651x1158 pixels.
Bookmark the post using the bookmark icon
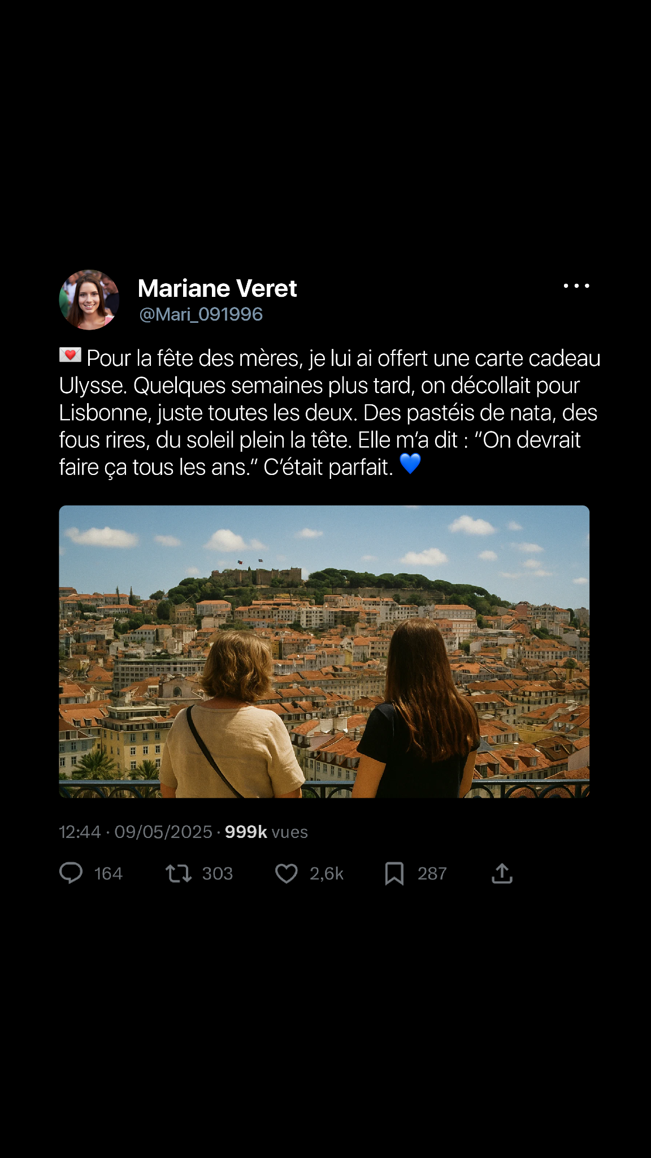394,874
